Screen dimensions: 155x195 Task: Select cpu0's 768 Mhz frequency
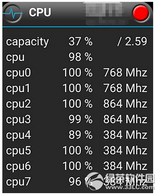(125, 73)
